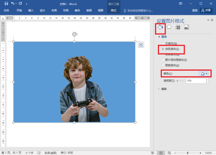The height and width of the screenshot is (155, 216).
Task: Select the 无填充 radio option
Action: (163, 44)
